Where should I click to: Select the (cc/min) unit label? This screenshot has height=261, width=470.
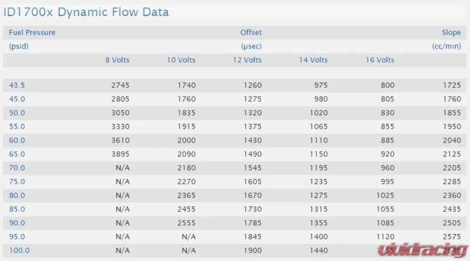pos(446,47)
